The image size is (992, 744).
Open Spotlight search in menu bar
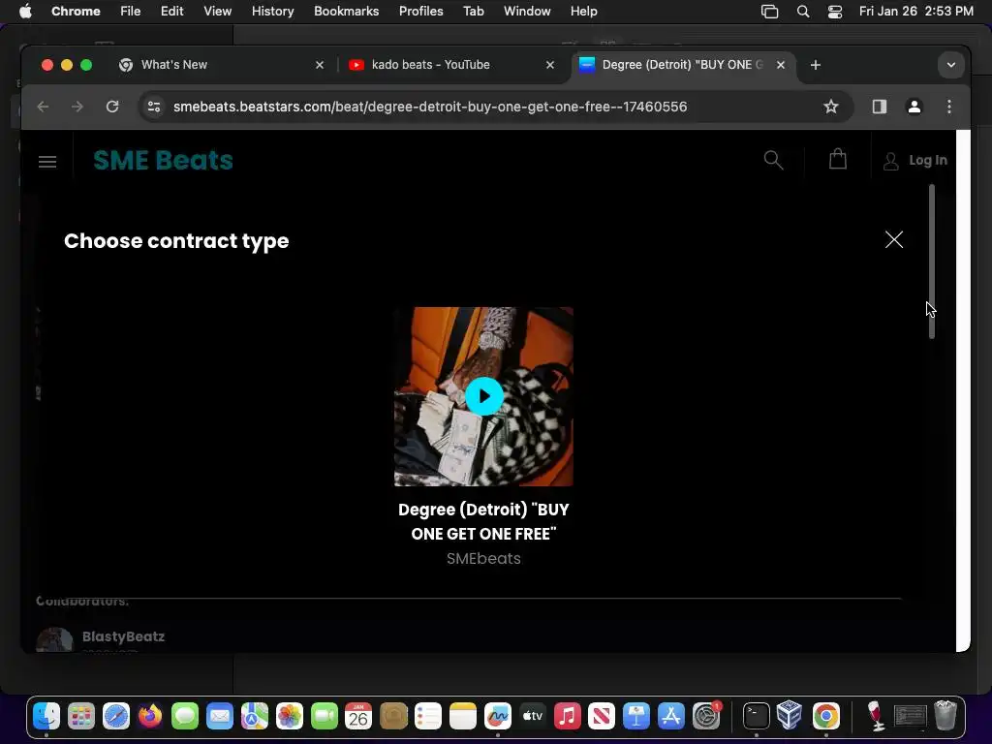coord(803,11)
